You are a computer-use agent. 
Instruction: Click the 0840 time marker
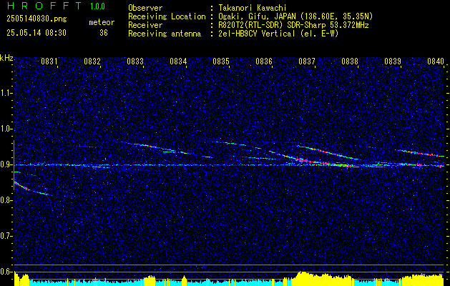coord(436,61)
